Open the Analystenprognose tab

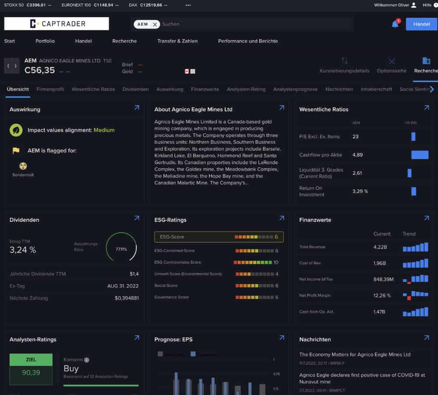pyautogui.click(x=295, y=89)
